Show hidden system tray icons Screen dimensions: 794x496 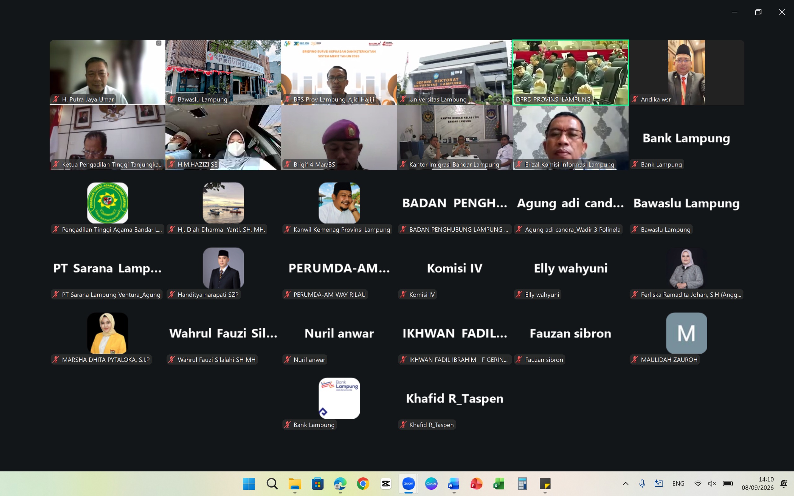(x=626, y=484)
